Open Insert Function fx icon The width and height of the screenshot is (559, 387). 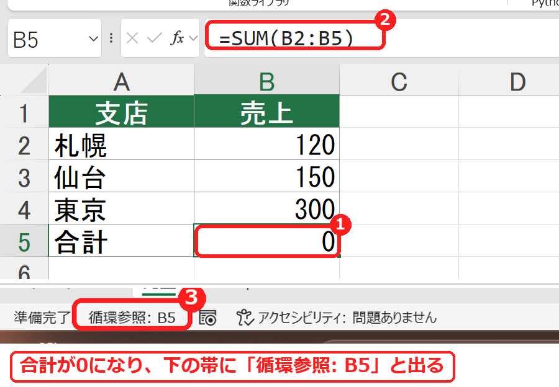tap(177, 38)
